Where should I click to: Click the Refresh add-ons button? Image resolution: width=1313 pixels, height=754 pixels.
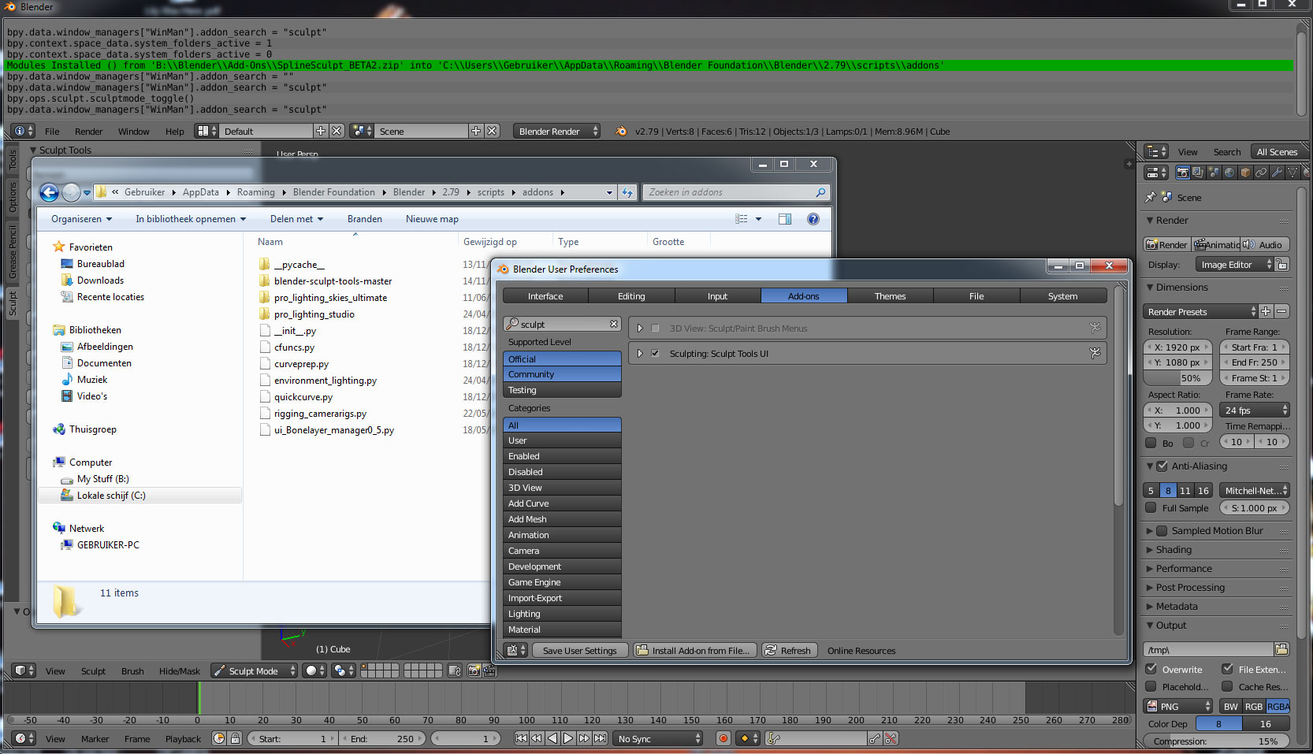click(x=788, y=650)
